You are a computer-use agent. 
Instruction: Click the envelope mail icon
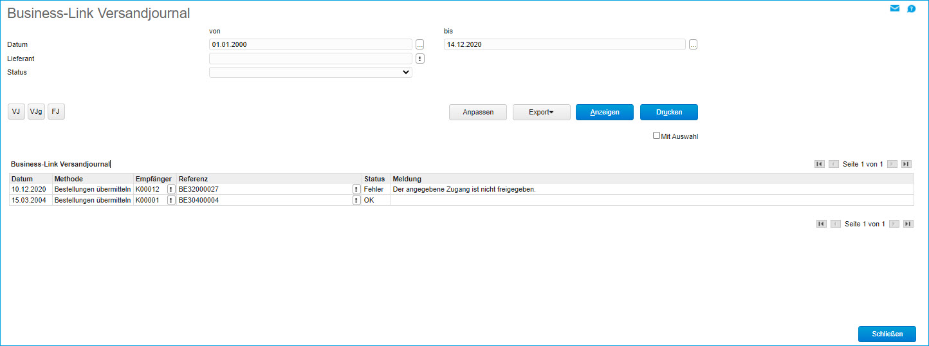pyautogui.click(x=894, y=9)
